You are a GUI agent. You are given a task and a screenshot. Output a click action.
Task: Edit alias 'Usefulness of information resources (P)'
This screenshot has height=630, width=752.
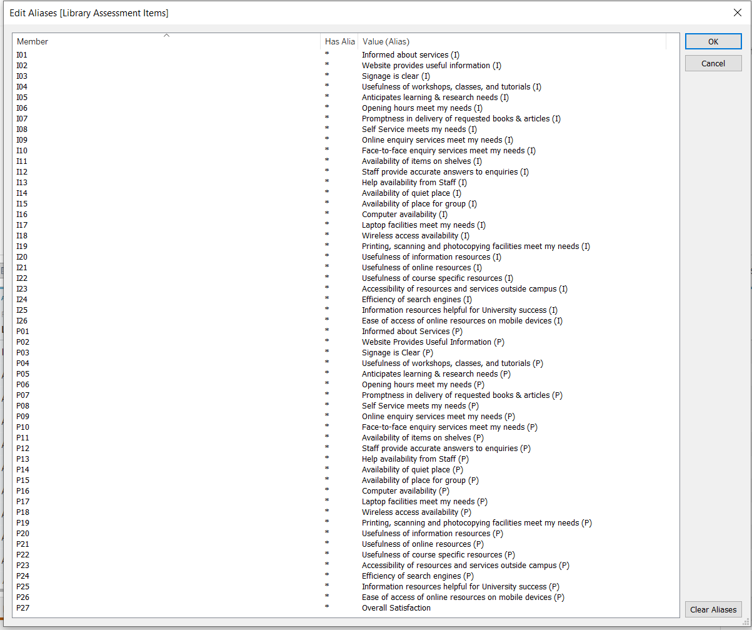(x=433, y=534)
